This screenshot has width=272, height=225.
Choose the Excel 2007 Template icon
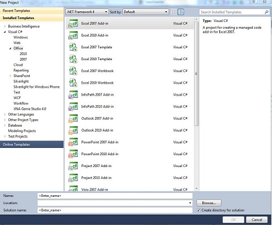(73, 47)
